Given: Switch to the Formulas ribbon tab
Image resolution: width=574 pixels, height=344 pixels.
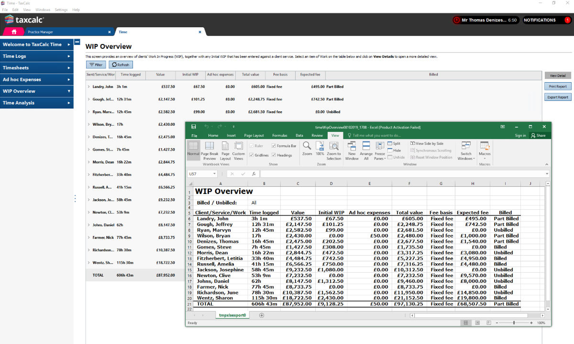Looking at the screenshot, I should [x=279, y=135].
